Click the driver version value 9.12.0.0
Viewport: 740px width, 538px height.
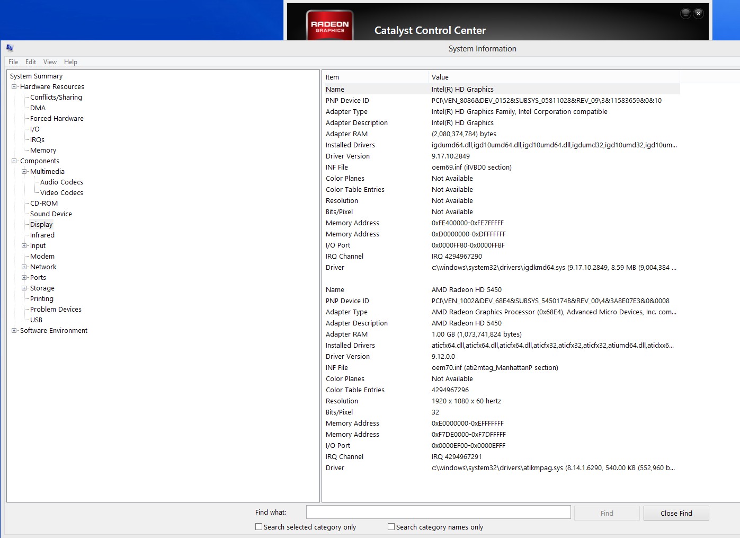(443, 356)
